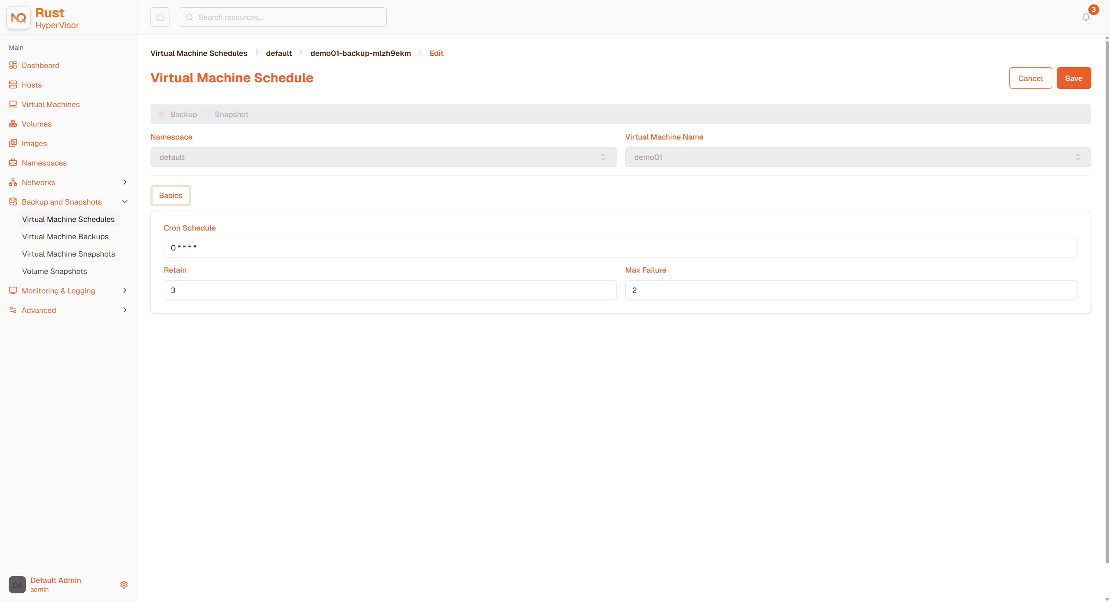Toggle the sidebar panel button
1110x602 pixels.
pos(160,17)
